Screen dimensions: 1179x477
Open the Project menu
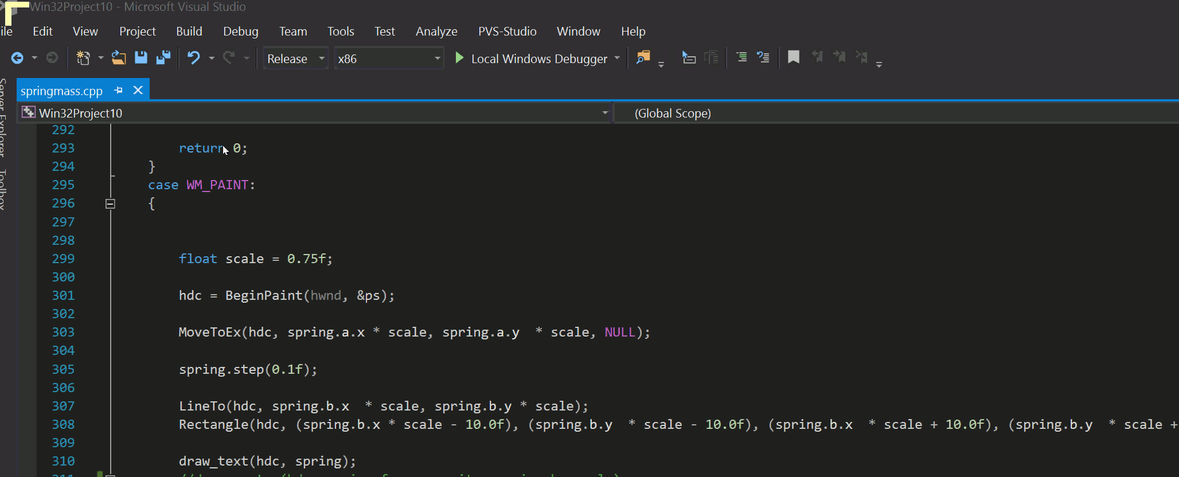click(x=138, y=31)
